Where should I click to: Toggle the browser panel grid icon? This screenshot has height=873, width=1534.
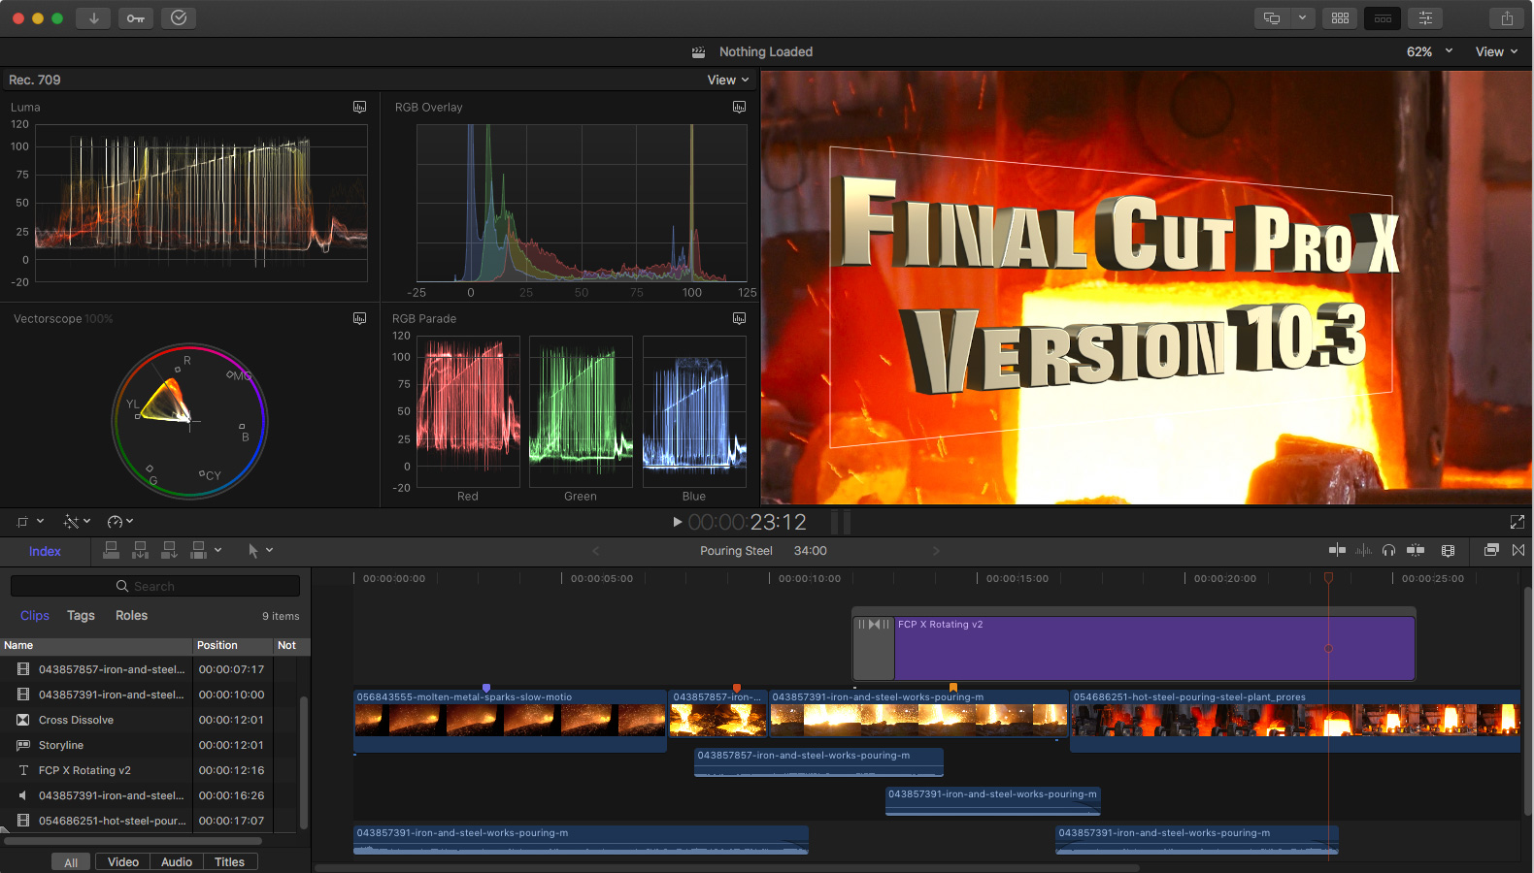[1340, 17]
